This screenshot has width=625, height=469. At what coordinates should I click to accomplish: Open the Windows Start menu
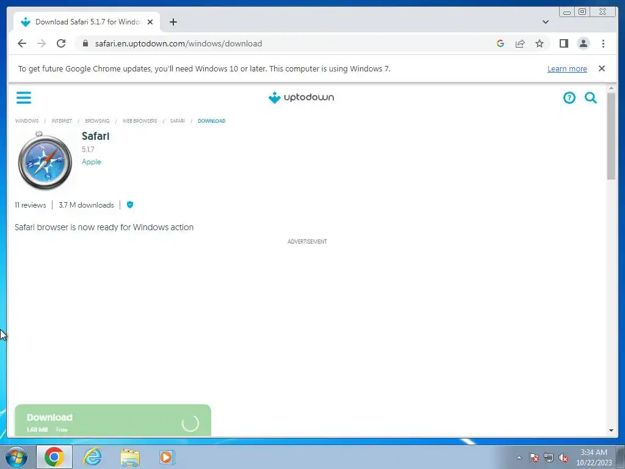click(16, 457)
